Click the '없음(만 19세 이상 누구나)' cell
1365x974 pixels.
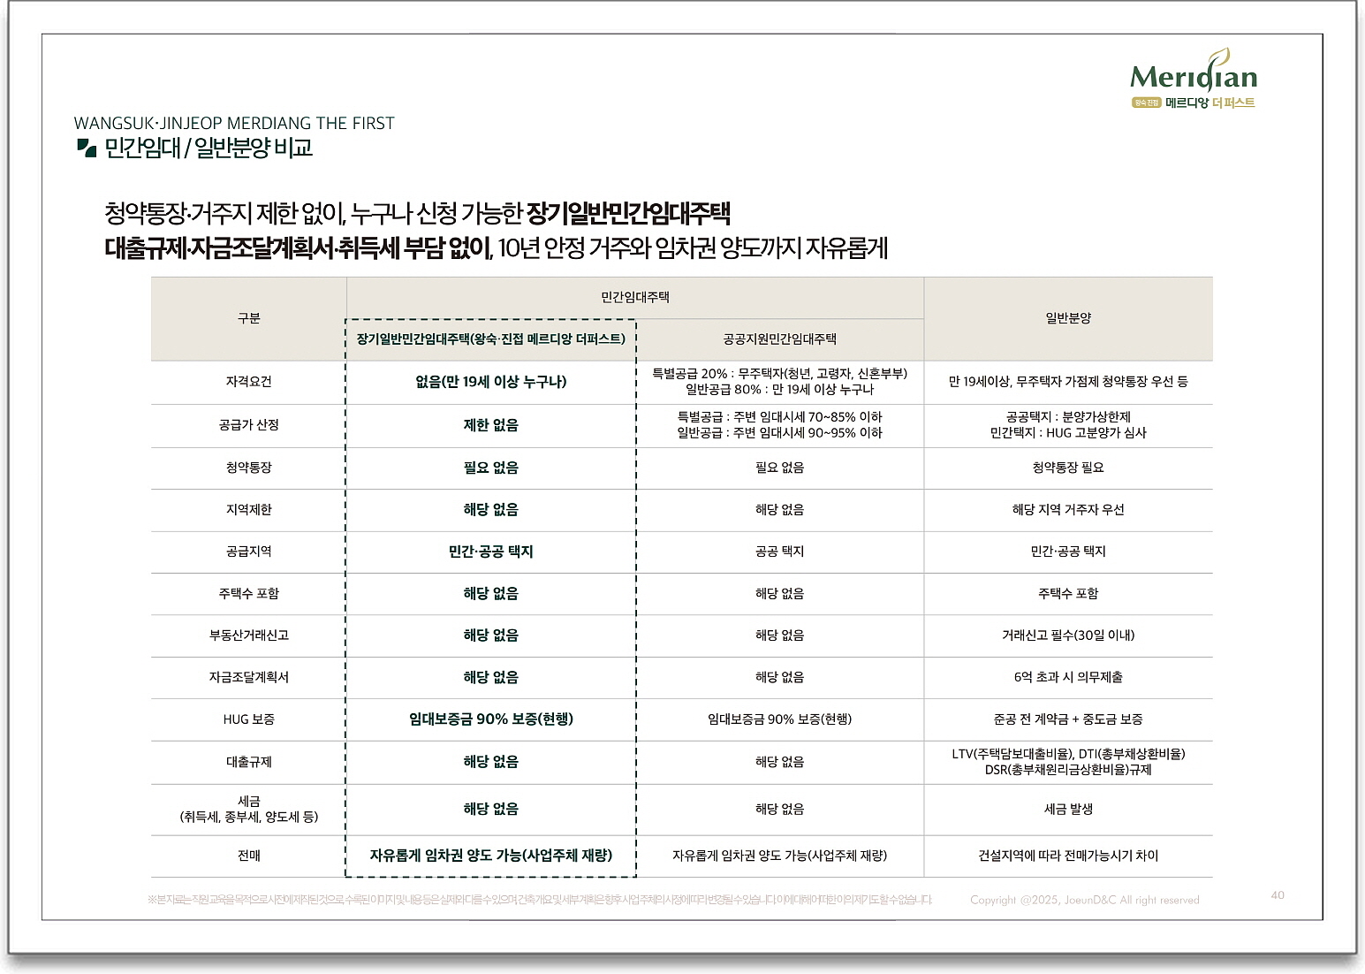pyautogui.click(x=491, y=382)
